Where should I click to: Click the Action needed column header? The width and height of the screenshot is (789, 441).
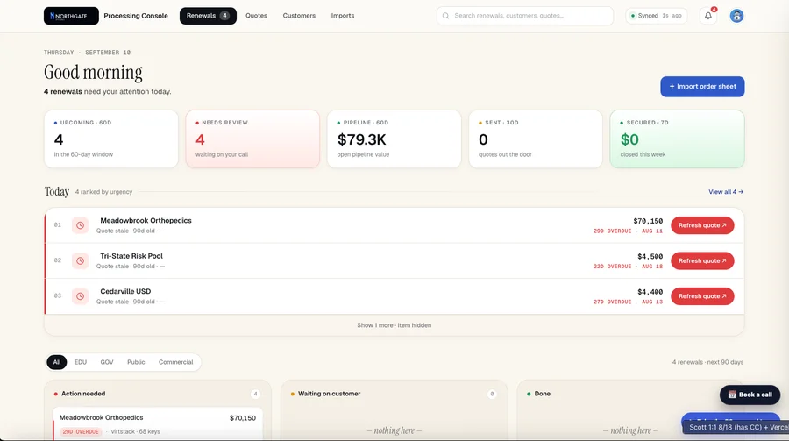click(x=83, y=394)
